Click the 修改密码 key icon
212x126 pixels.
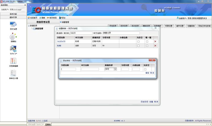(48, 18)
